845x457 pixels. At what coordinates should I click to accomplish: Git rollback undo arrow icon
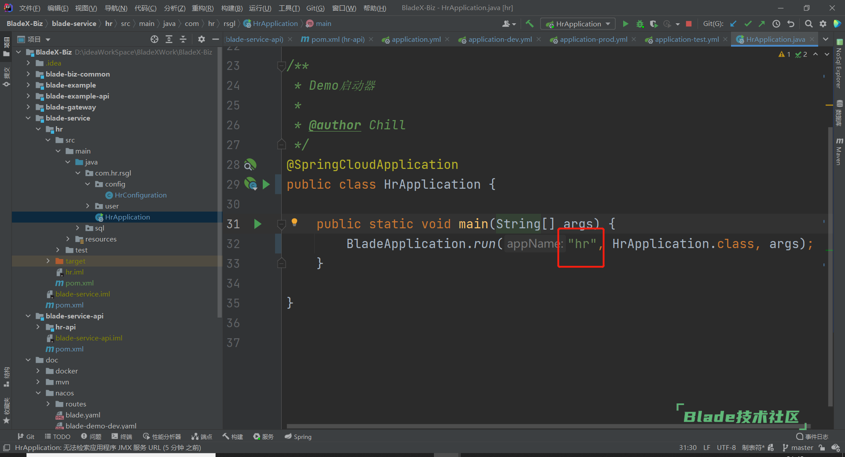[791, 24]
